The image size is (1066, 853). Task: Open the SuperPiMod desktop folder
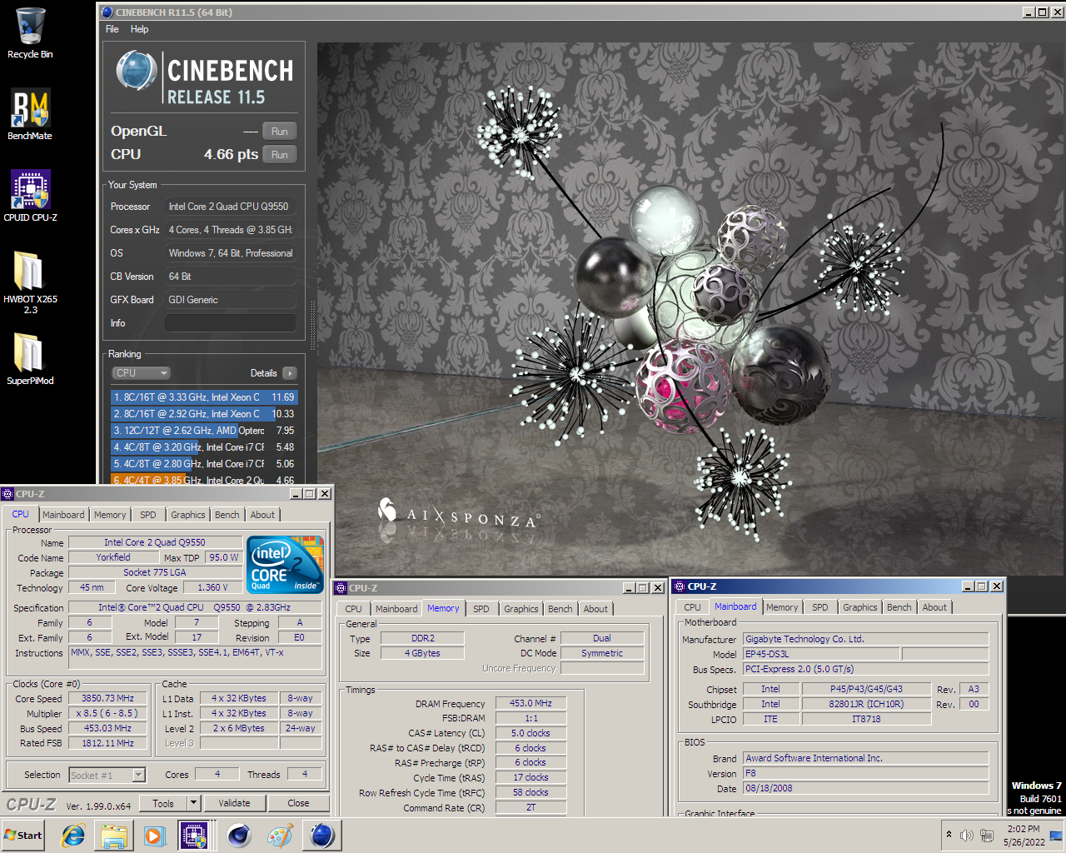pos(30,359)
